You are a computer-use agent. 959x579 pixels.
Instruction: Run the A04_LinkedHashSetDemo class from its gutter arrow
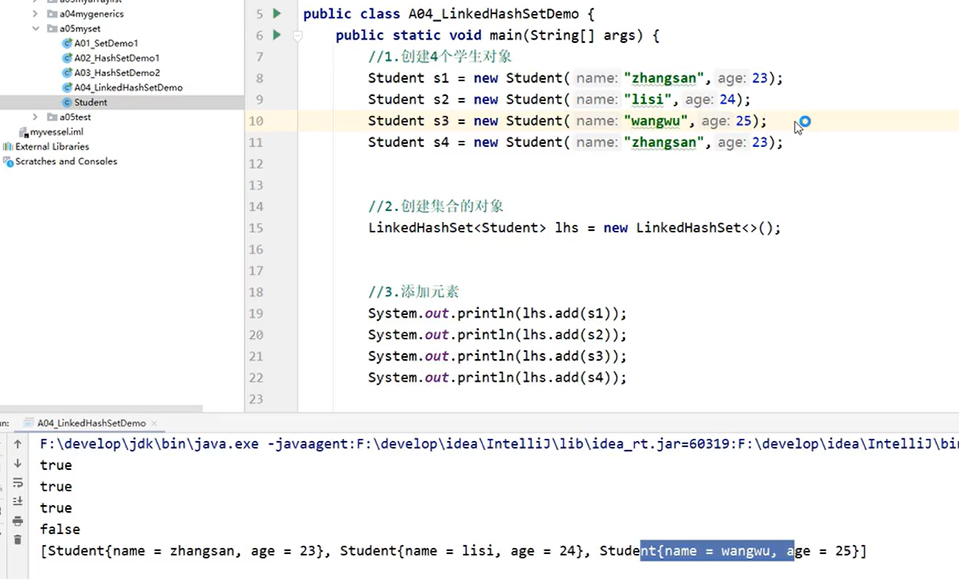click(x=277, y=13)
